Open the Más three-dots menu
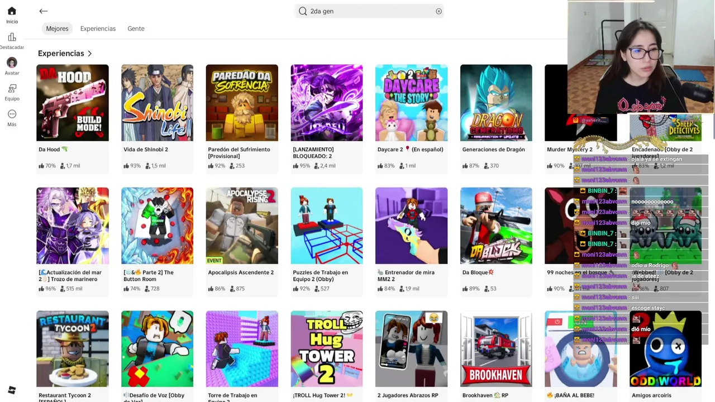715x402 pixels. coord(12,114)
